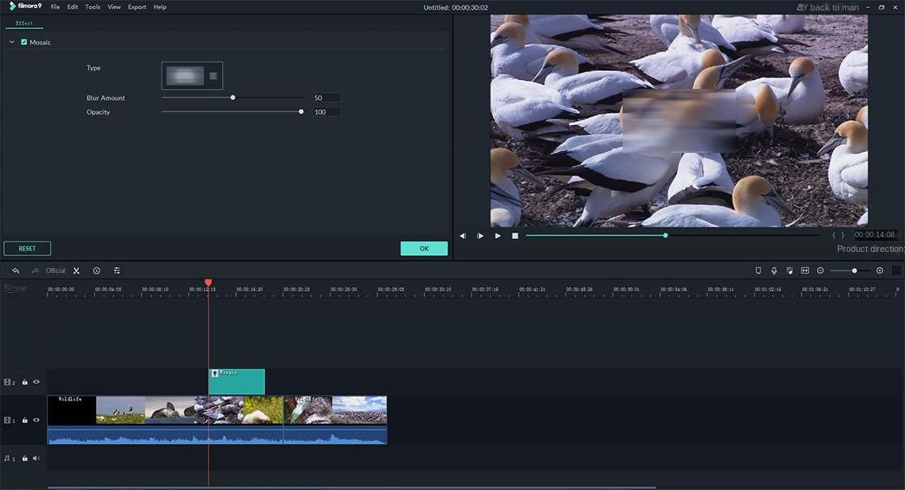The width and height of the screenshot is (905, 490).
Task: Zoom out timeline with minus icon
Action: click(821, 270)
